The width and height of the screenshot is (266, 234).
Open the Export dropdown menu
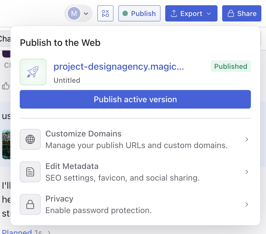pyautogui.click(x=191, y=13)
